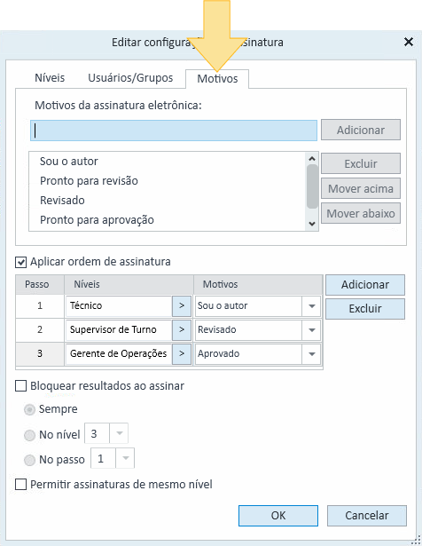Click the reasons list scrollbar thumb
Screen dimensions: 422x546
pos(312,186)
